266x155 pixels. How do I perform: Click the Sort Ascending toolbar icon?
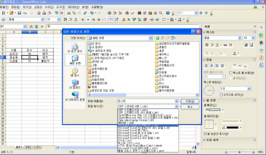click(115, 13)
